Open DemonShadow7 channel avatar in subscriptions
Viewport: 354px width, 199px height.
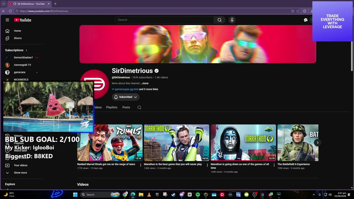pyautogui.click(x=7, y=57)
